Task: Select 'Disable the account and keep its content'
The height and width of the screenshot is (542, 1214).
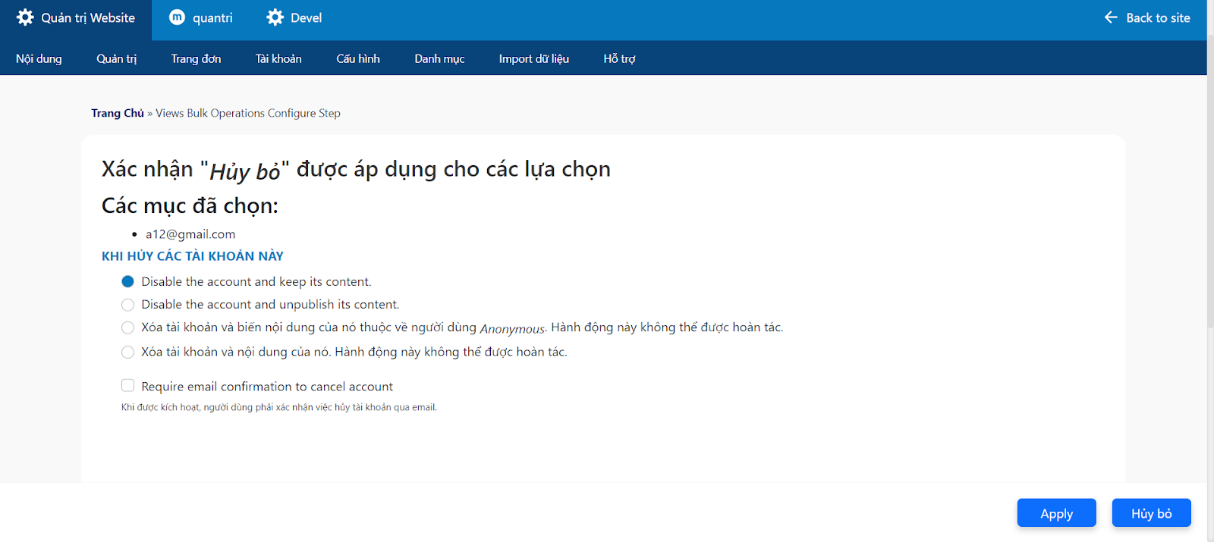Action: click(x=127, y=282)
